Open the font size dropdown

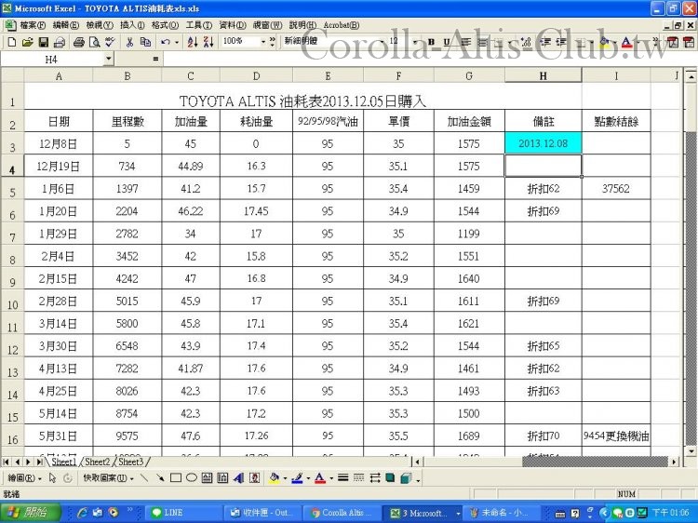(x=415, y=42)
